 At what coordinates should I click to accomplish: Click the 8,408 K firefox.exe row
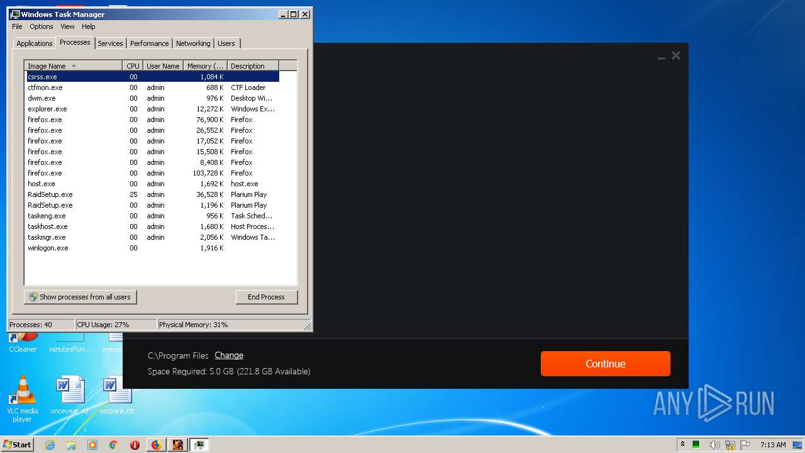coord(152,162)
